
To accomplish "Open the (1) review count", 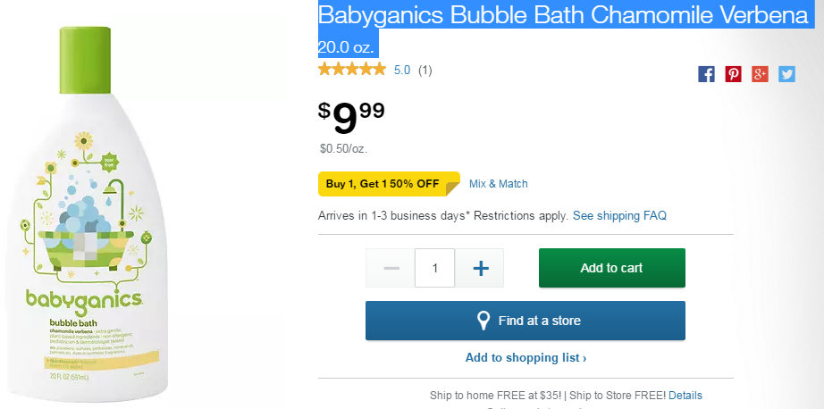I will [425, 70].
